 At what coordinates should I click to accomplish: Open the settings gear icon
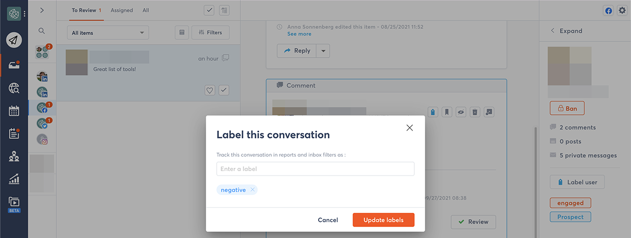622,10
